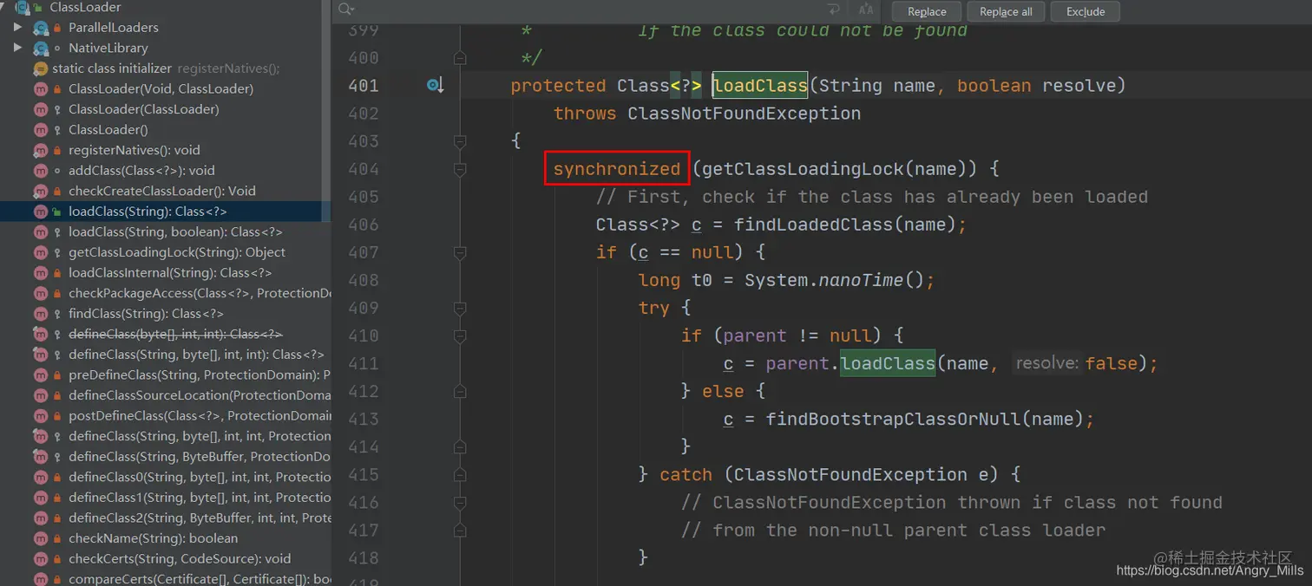Click findBootstrapClassOrNull on line 413
This screenshot has width=1312, height=586.
click(x=893, y=419)
